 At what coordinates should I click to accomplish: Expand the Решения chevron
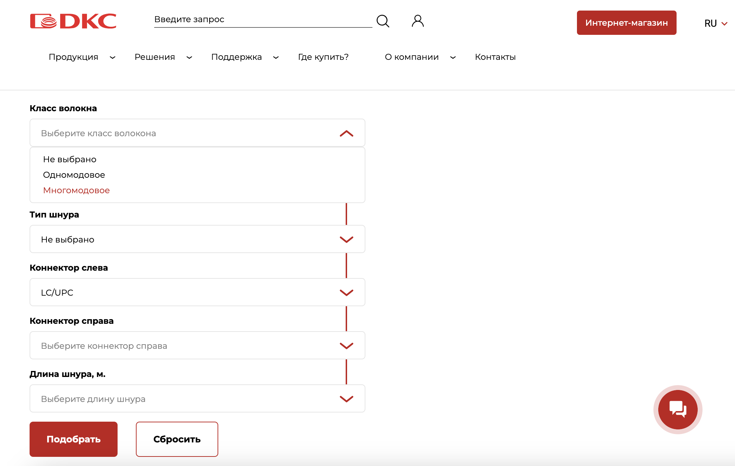[x=189, y=57]
